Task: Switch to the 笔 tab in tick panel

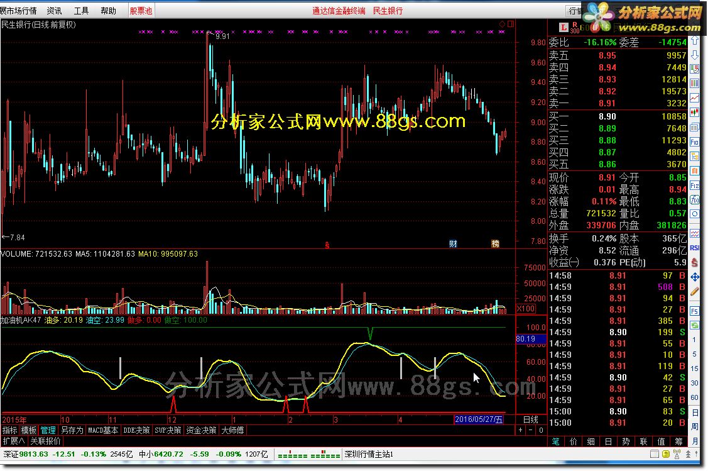Action: click(x=556, y=441)
